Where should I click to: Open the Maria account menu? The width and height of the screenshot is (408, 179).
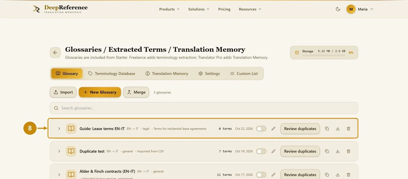[x=360, y=9]
